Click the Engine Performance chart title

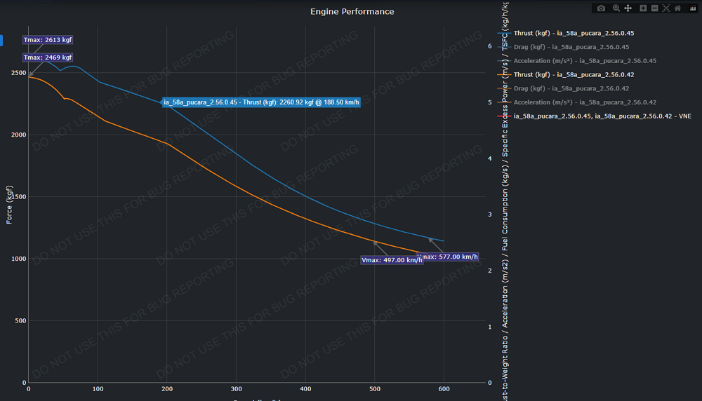[352, 12]
